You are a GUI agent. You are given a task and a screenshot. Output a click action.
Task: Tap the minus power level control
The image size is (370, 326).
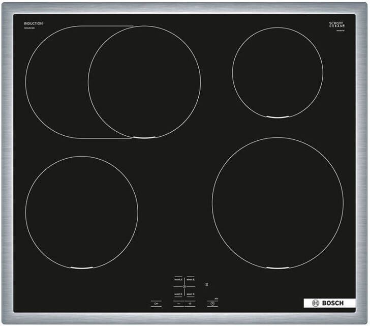[x=178, y=304]
